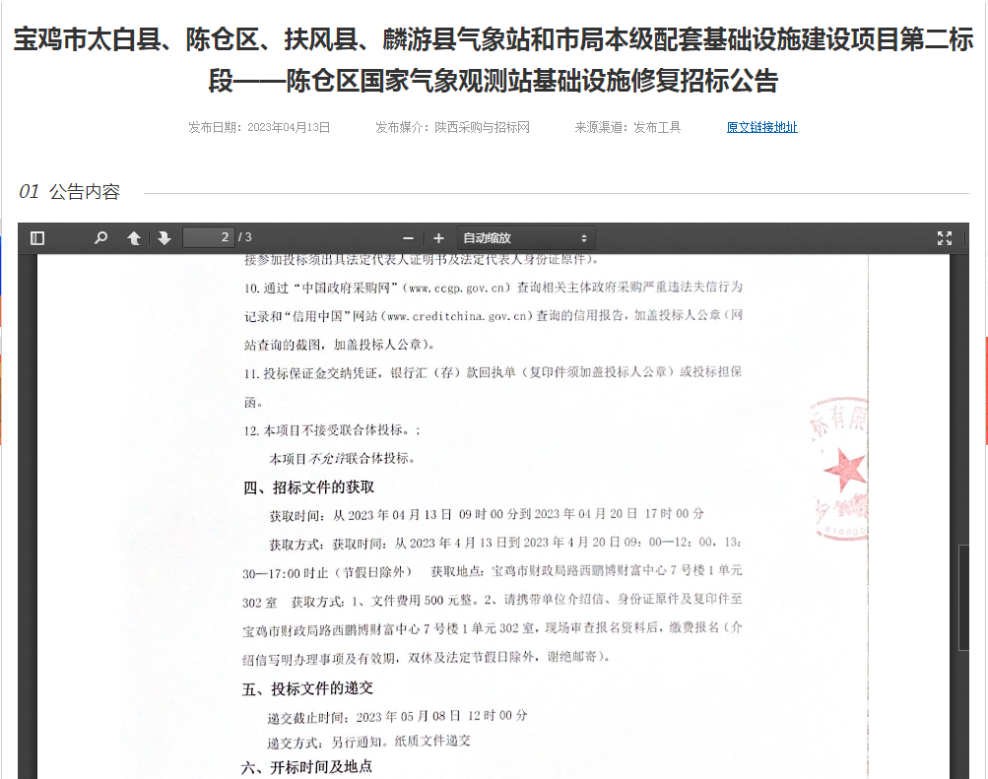Screen dimensions: 988x779
Task: Zoom in the PDF document
Action: [439, 238]
